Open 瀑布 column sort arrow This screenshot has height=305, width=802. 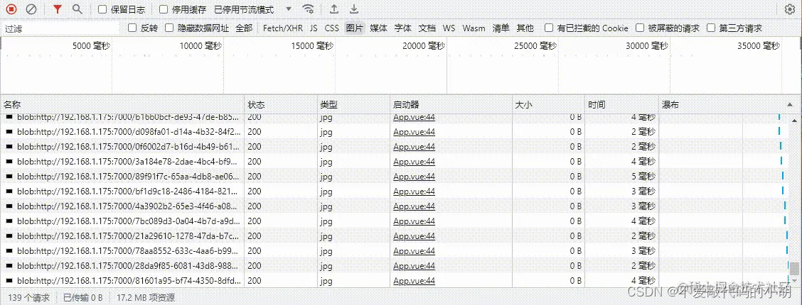pyautogui.click(x=790, y=104)
